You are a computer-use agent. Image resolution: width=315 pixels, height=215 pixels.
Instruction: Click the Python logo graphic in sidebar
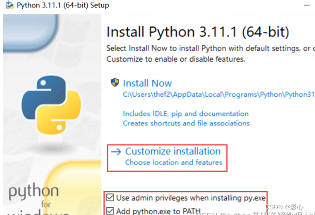pyautogui.click(x=51, y=105)
